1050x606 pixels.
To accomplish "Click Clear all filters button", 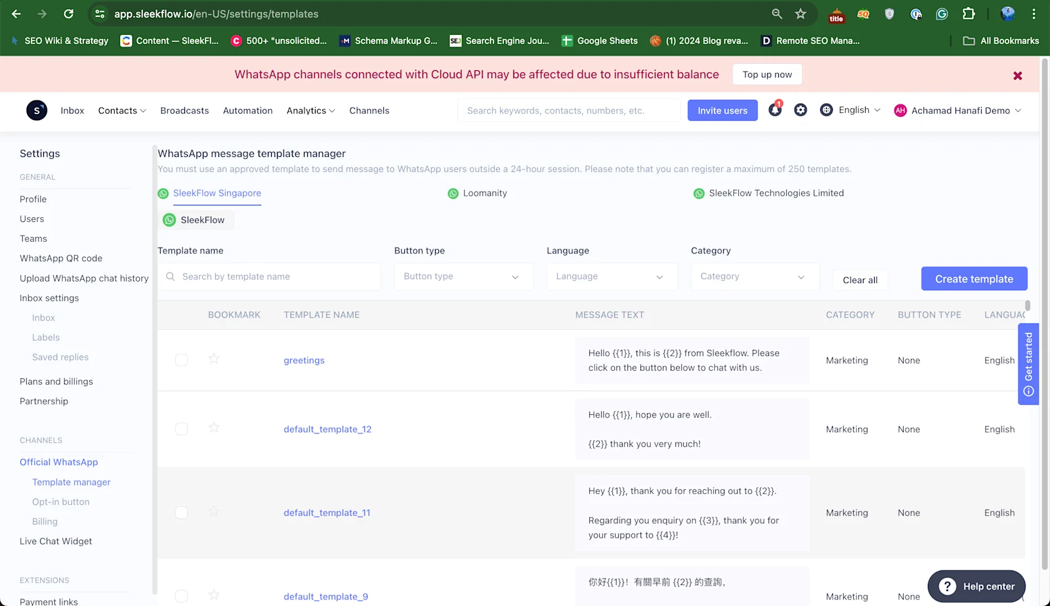I will coord(860,280).
